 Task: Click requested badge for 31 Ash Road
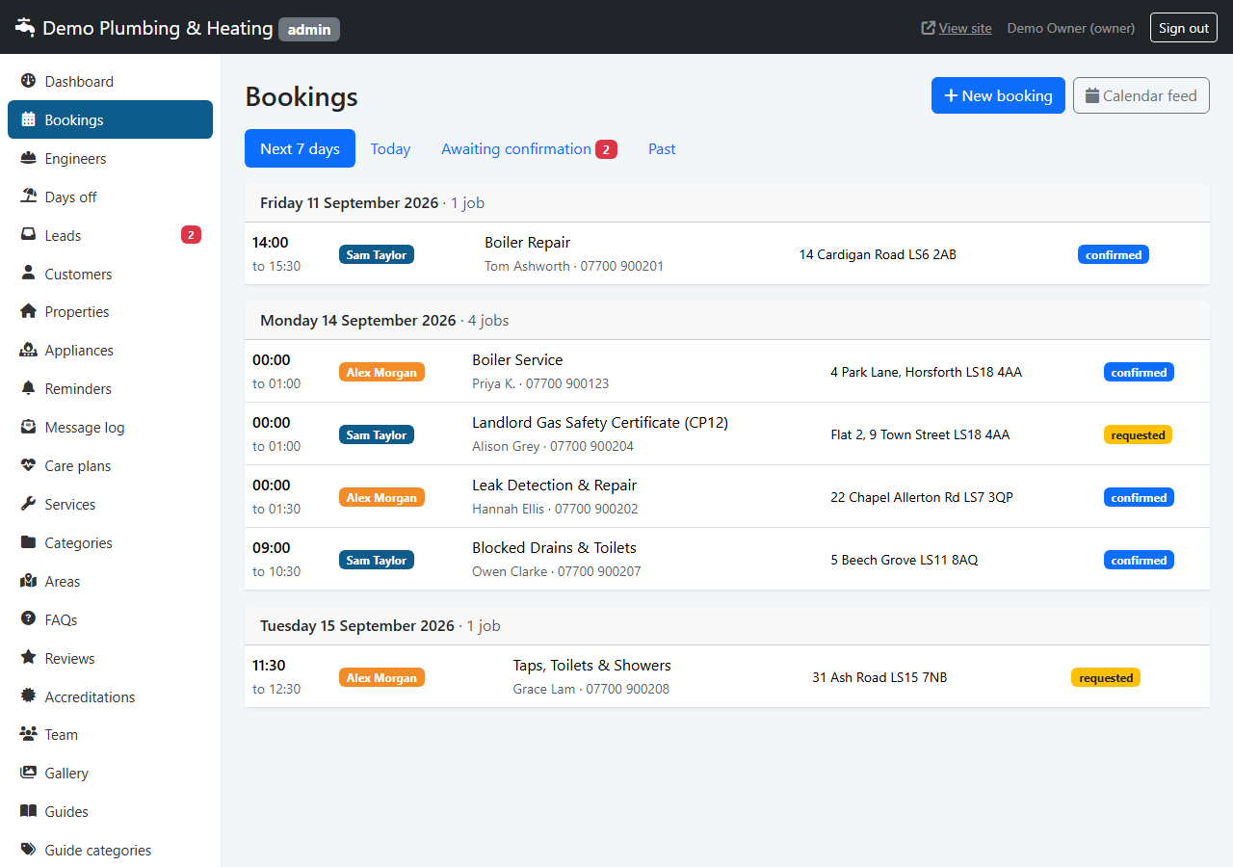tap(1106, 677)
